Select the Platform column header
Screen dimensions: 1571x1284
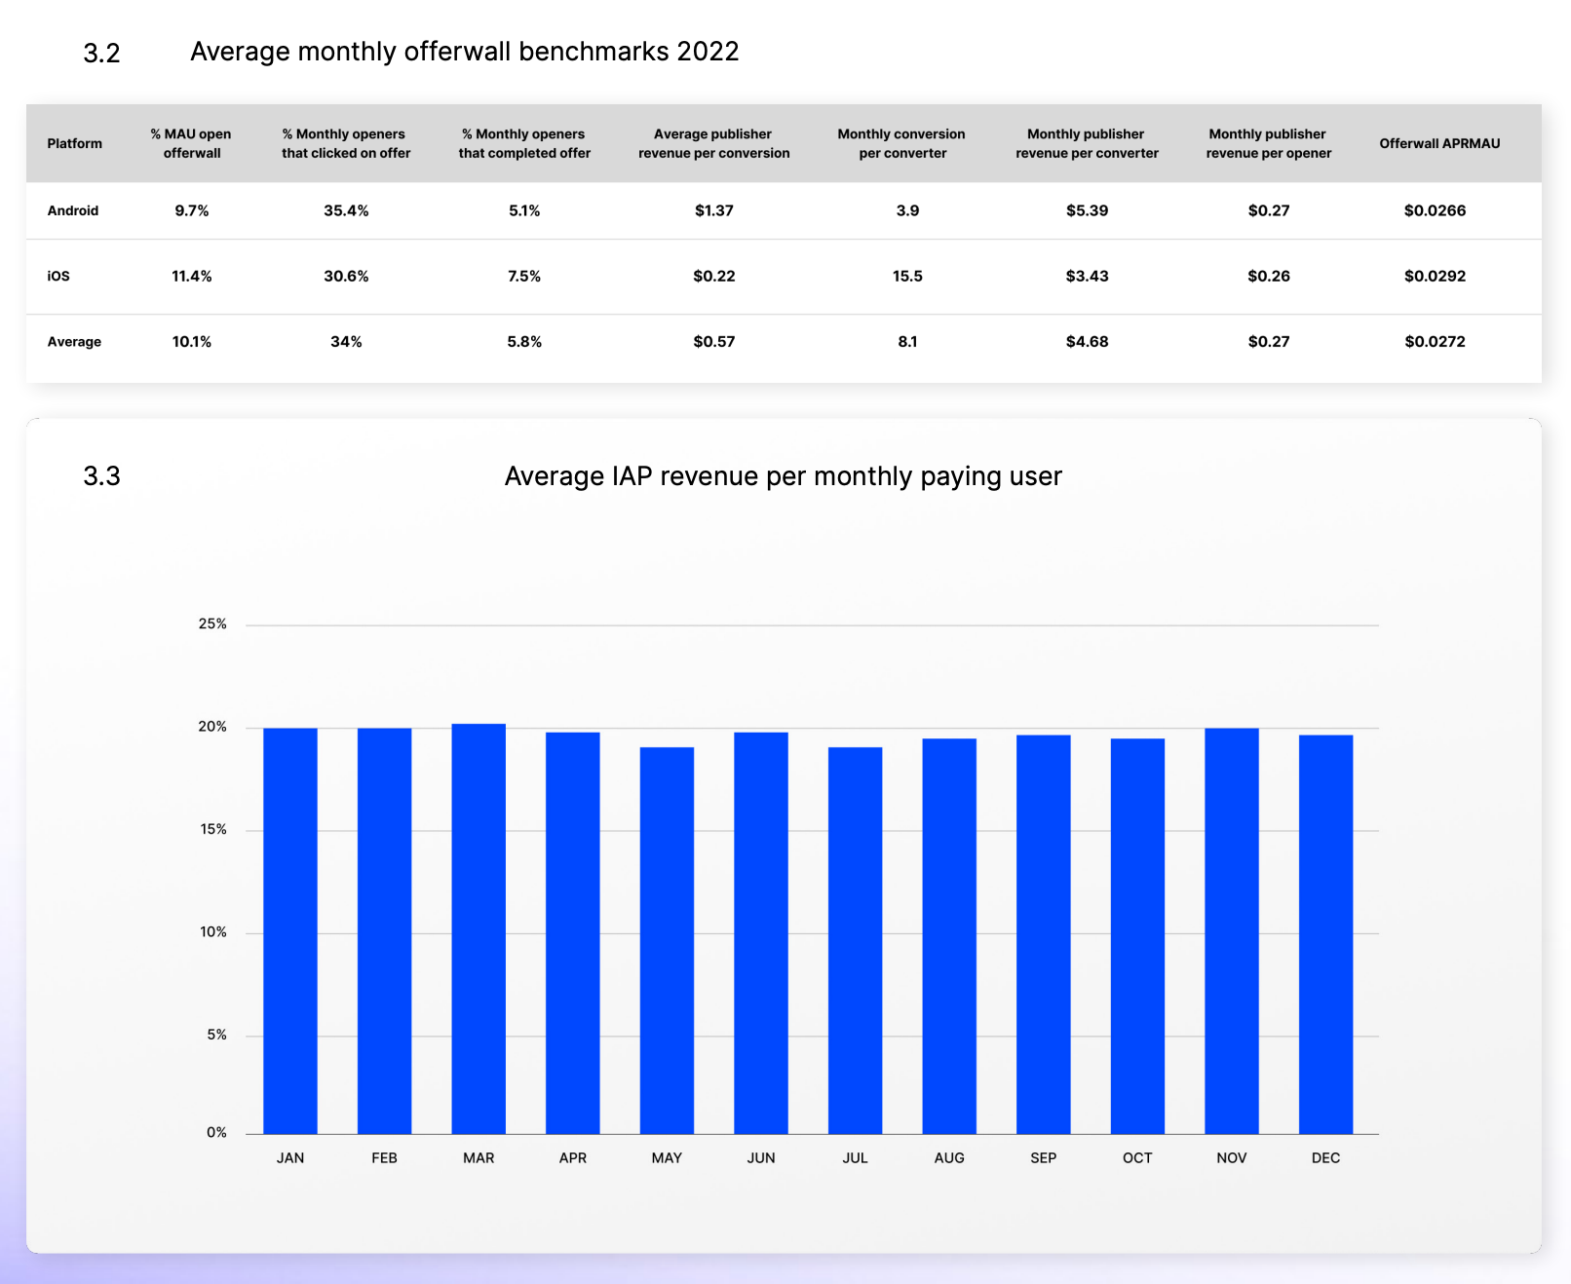75,143
